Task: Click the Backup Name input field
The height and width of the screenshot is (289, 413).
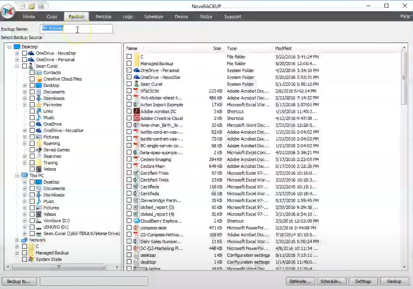Action: tap(76, 29)
